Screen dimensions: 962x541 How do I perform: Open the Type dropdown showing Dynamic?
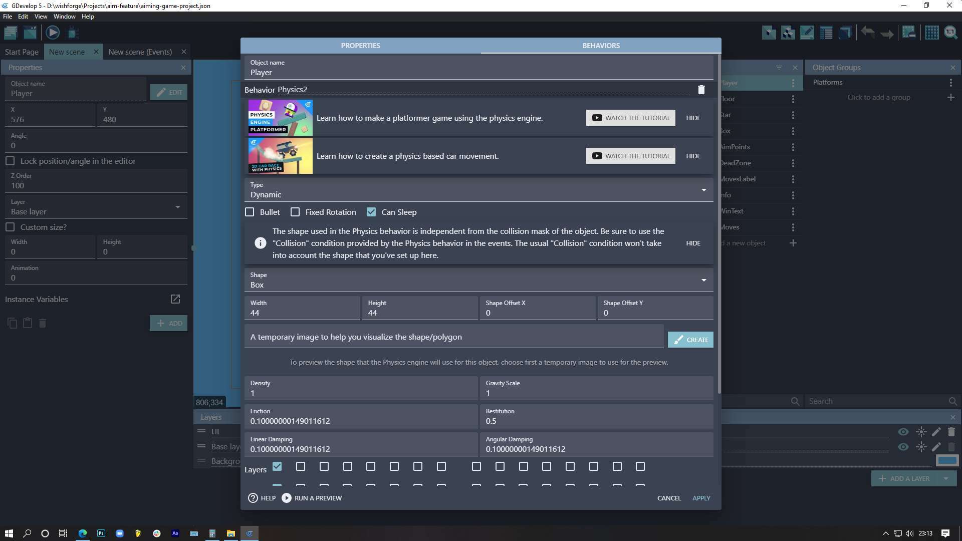tap(704, 190)
